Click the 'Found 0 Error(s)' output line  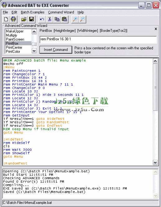click(x=33, y=181)
